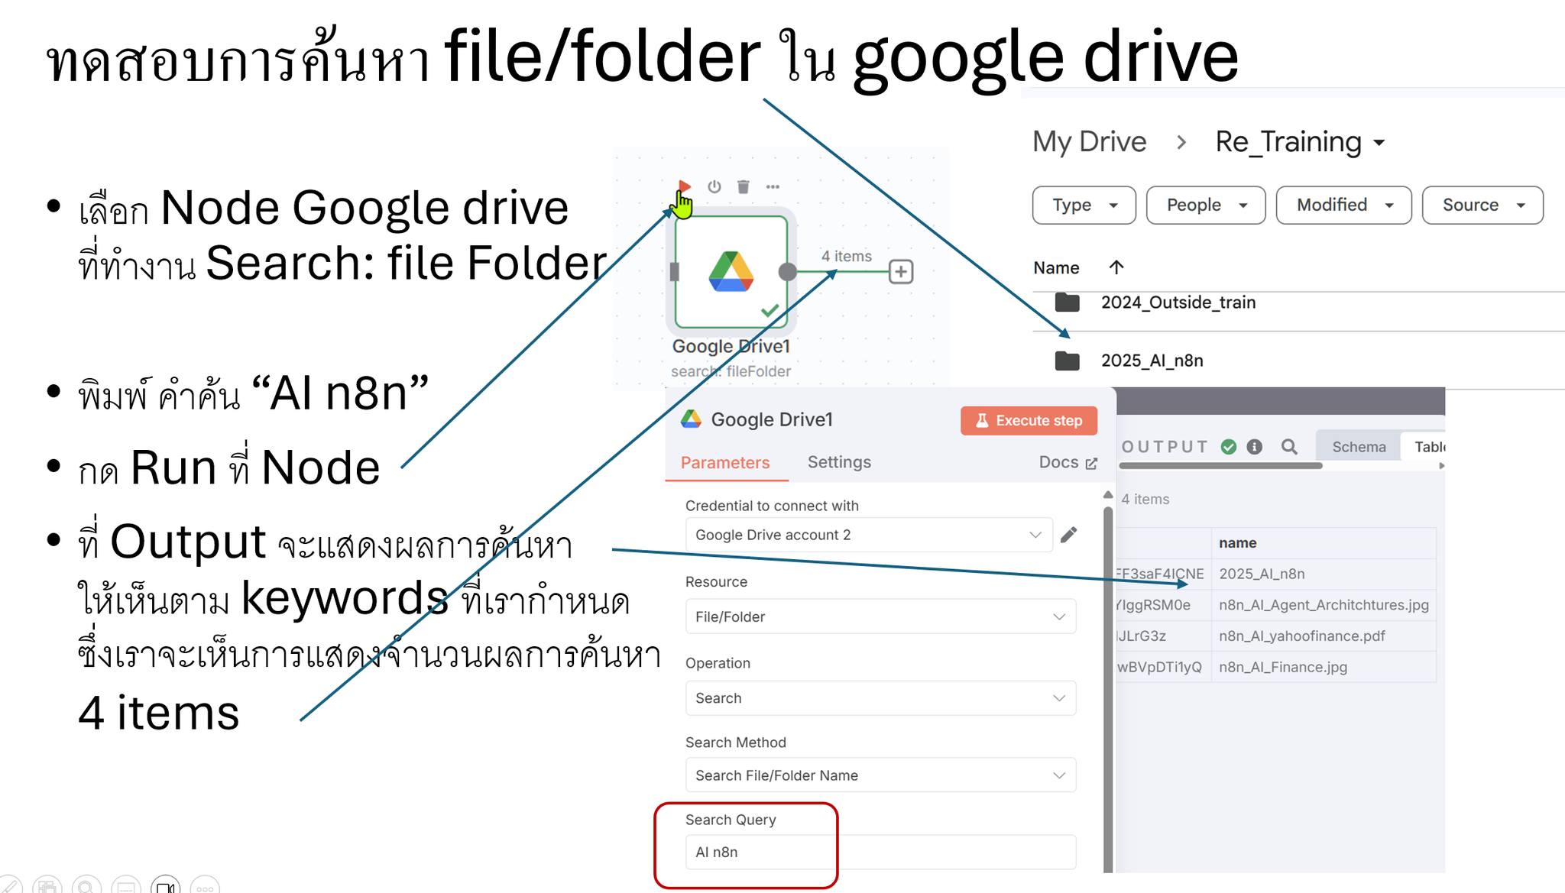Edit the credential with the pencil icon

click(1069, 535)
